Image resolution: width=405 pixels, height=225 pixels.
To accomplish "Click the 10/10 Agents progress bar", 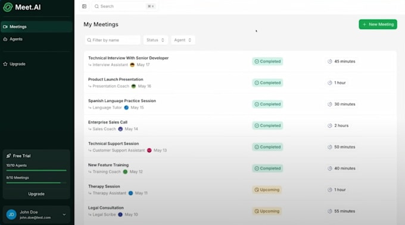I will [x=36, y=170].
